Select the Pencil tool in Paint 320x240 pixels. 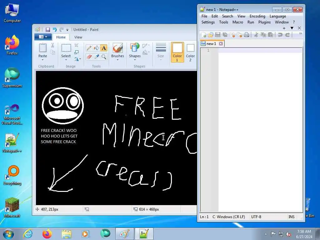click(x=89, y=48)
